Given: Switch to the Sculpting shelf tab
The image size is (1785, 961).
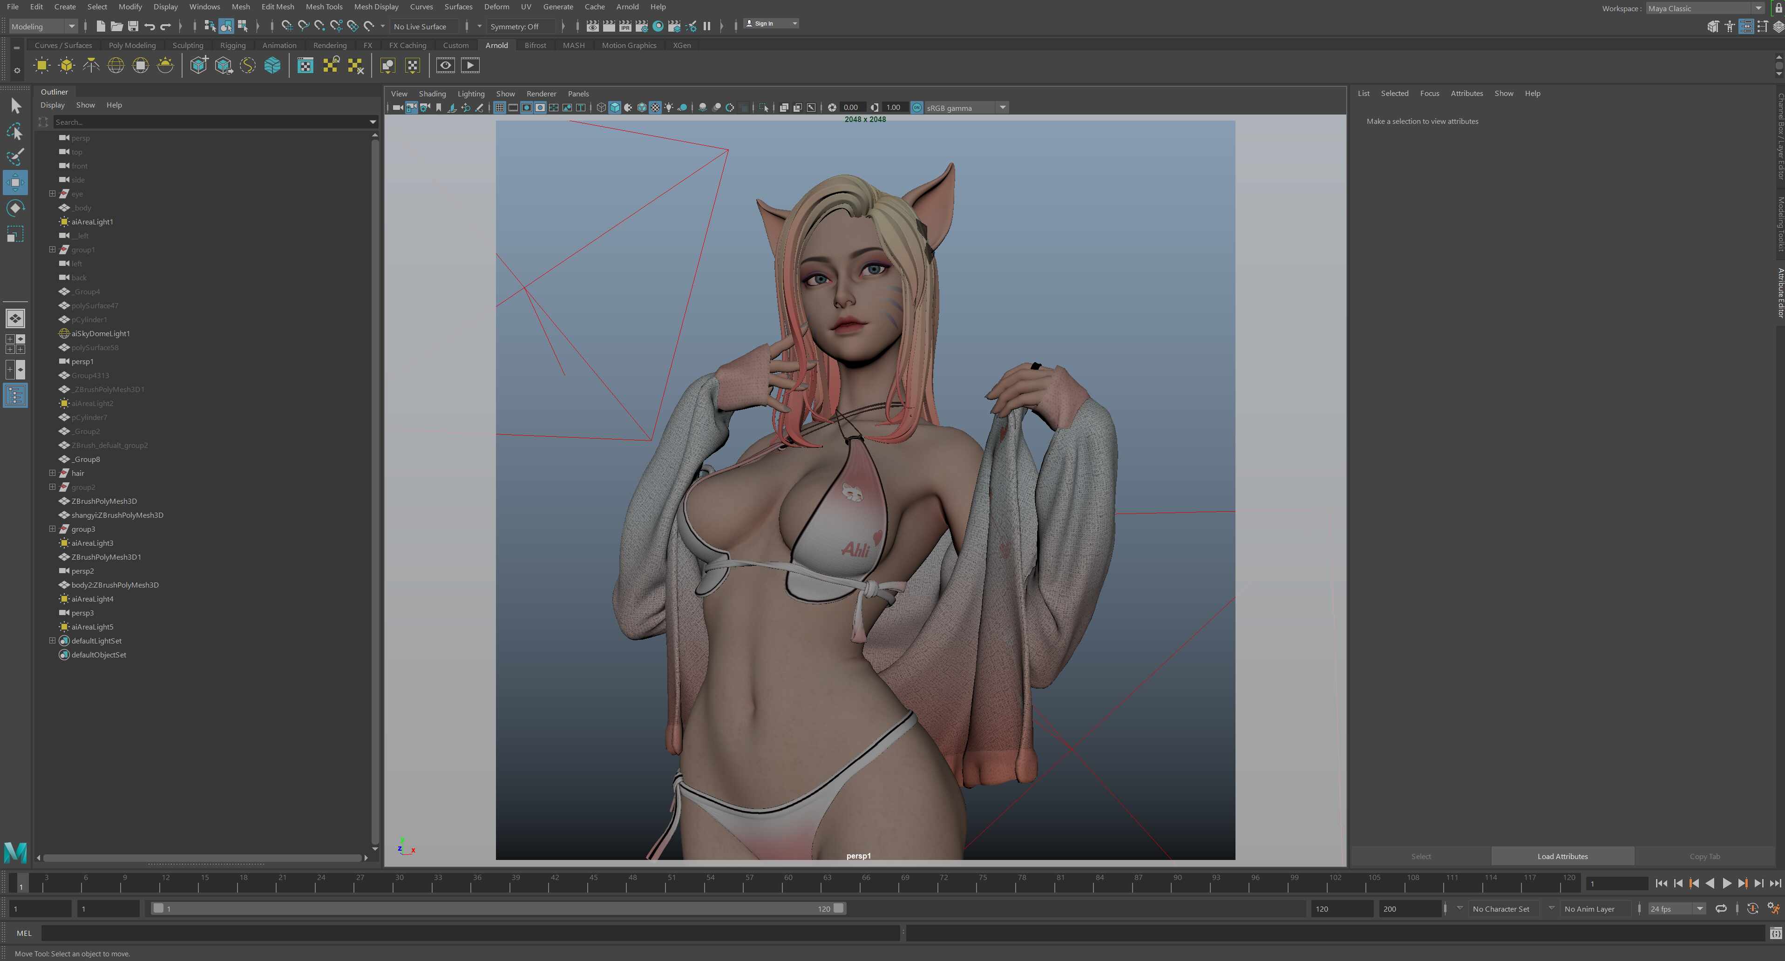Looking at the screenshot, I should (x=188, y=45).
